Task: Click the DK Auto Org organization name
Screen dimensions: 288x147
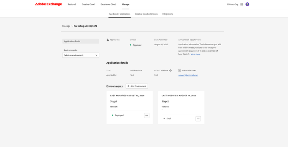Action: pyautogui.click(x=233, y=4)
